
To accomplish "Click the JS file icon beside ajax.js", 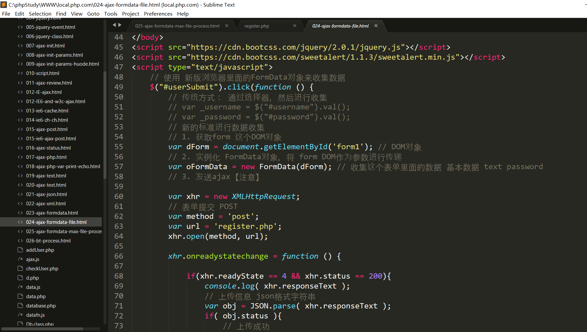I will click(x=20, y=259).
